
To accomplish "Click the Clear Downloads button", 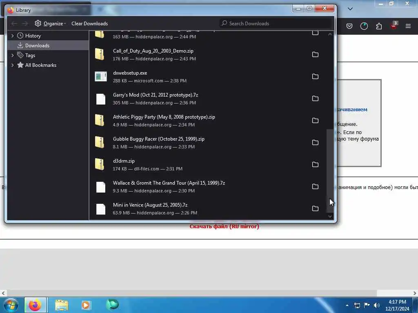I will (x=89, y=23).
